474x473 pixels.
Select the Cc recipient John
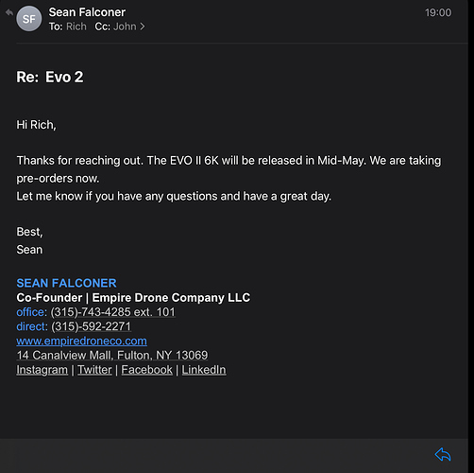pos(125,26)
